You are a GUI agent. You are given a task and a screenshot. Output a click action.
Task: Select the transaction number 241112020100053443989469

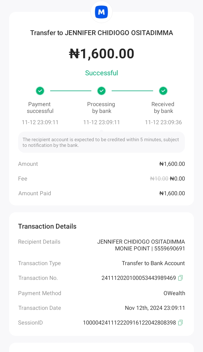[138, 278]
